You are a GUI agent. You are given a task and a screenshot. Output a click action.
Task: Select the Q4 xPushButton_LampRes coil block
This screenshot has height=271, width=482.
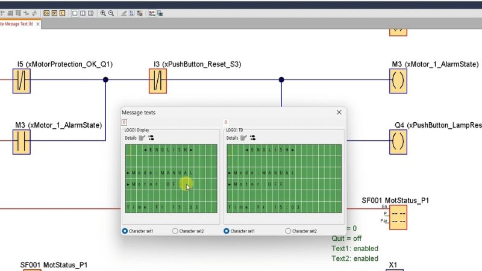(398, 142)
